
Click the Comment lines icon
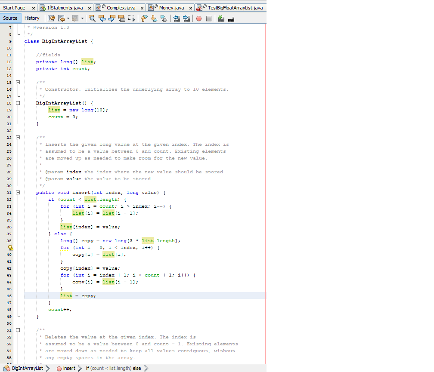[221, 18]
